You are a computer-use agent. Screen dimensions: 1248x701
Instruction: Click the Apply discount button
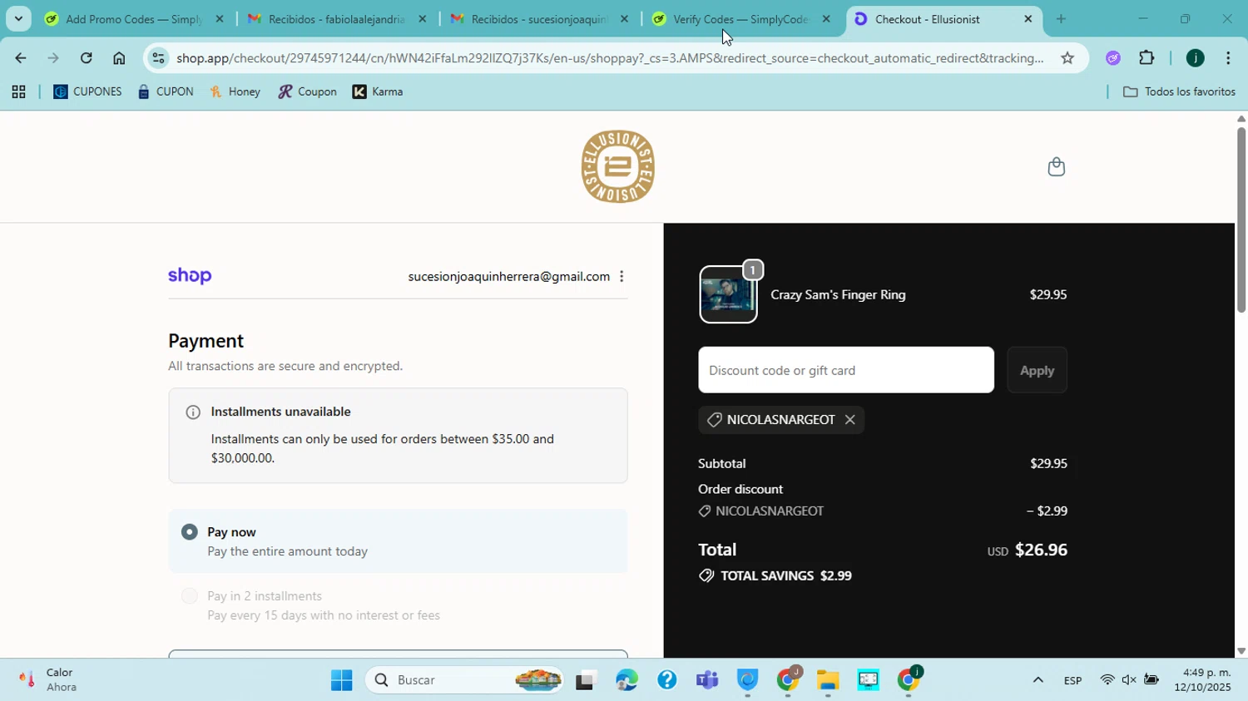click(x=1037, y=370)
